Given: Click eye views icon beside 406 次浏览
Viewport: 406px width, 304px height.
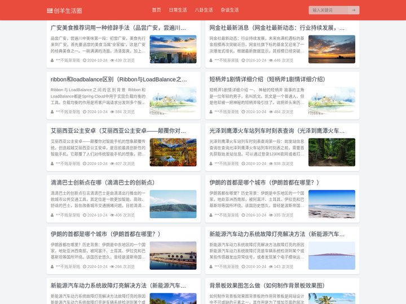Looking at the screenshot, I should pyautogui.click(x=112, y=215).
